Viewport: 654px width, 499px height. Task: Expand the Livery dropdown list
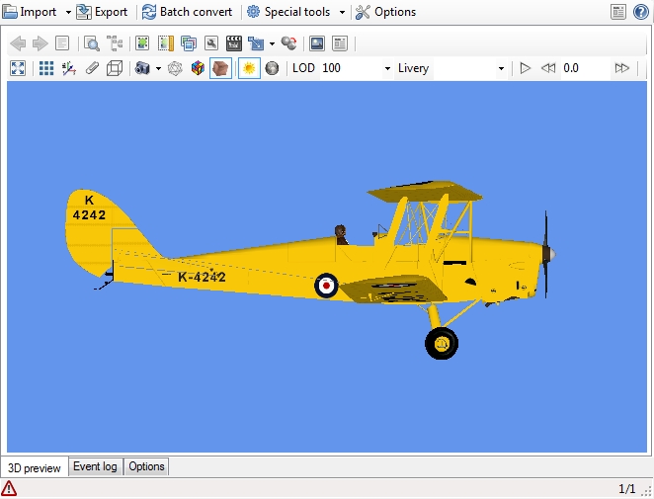coord(501,68)
